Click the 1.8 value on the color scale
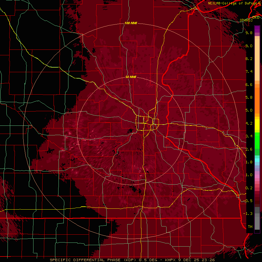The image size is (262, 262). pos(249,162)
